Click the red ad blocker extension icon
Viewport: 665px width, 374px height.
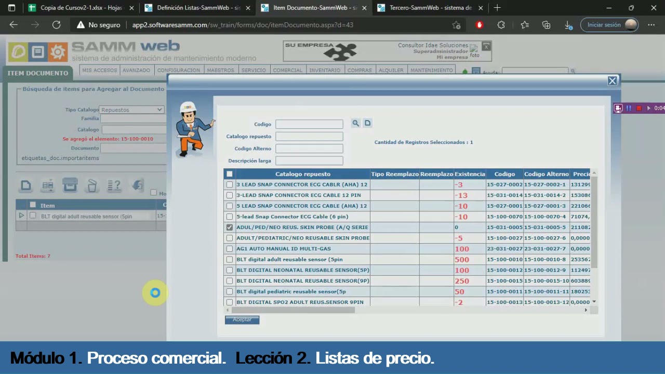coord(479,24)
